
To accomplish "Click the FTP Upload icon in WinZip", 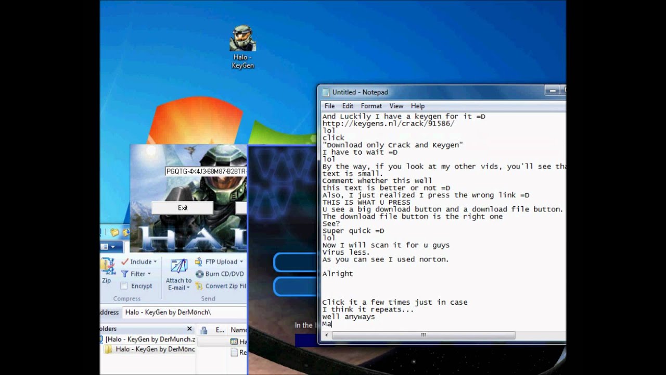I will pyautogui.click(x=199, y=261).
